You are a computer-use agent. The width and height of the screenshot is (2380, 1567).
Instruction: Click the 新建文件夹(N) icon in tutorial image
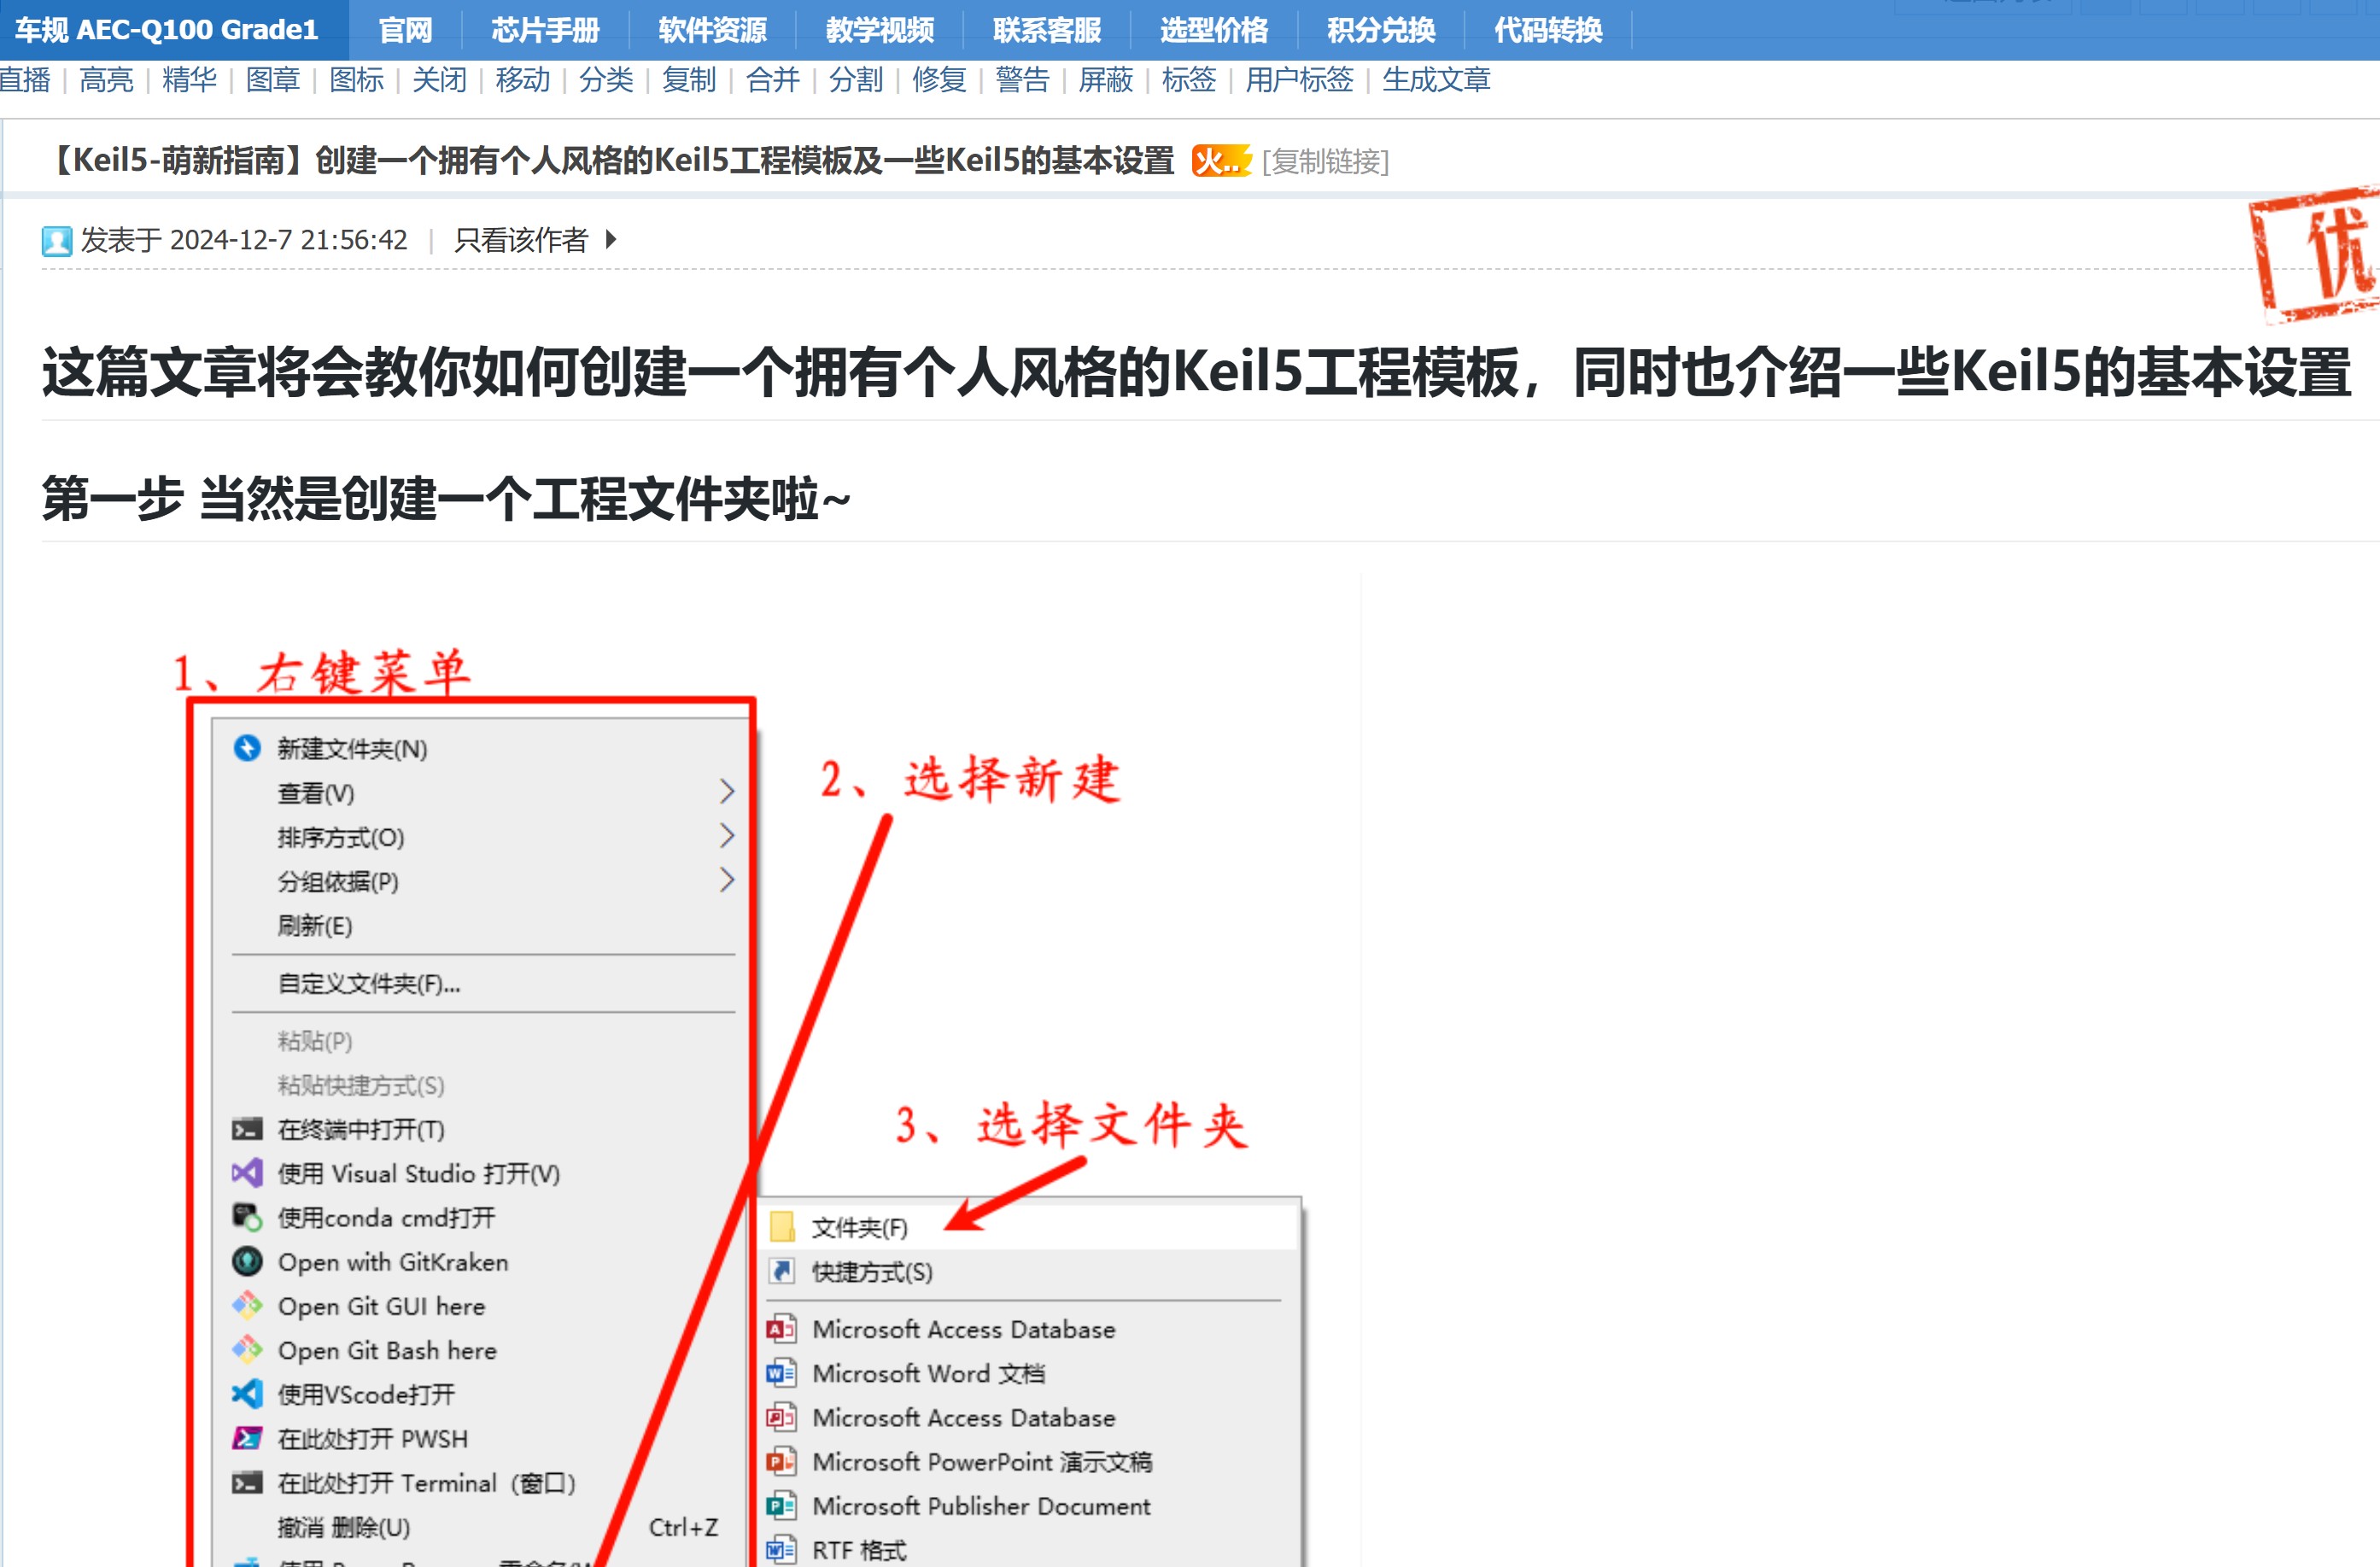[247, 748]
